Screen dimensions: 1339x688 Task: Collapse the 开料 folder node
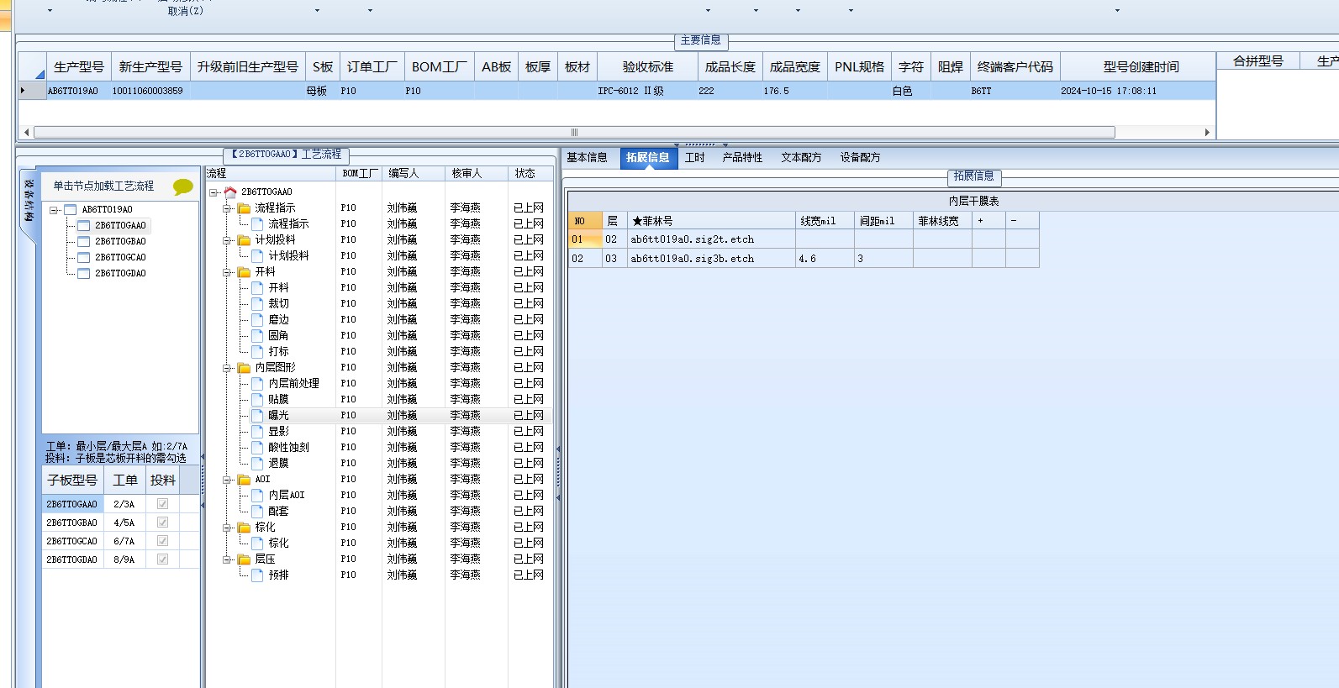pos(227,272)
